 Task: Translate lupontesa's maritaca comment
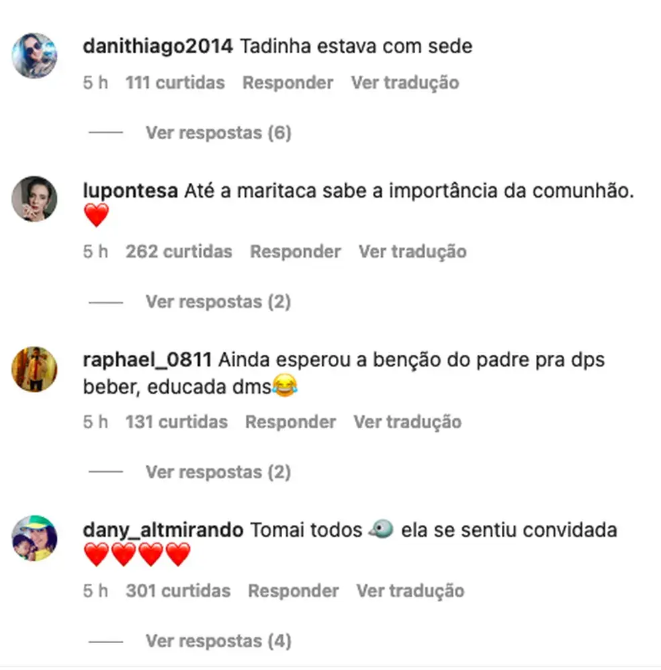(412, 252)
